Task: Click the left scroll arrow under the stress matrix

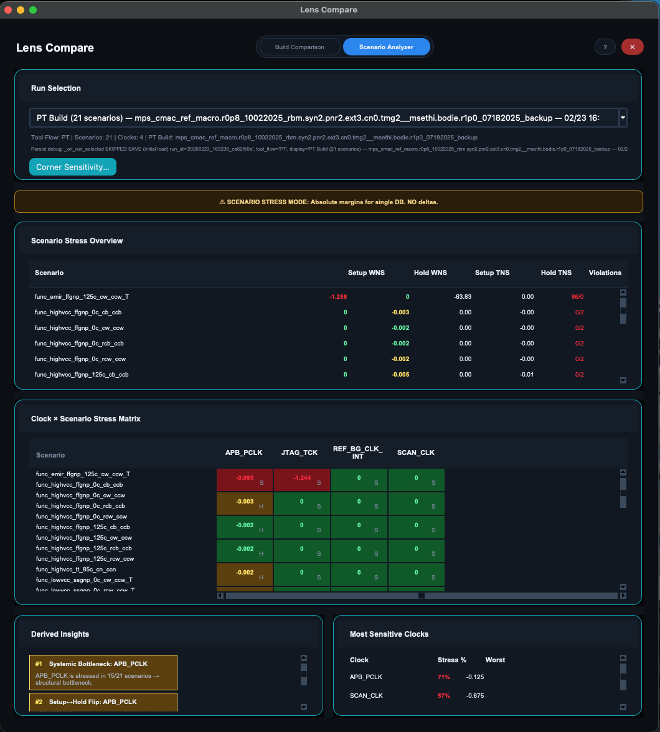Action: [219, 595]
